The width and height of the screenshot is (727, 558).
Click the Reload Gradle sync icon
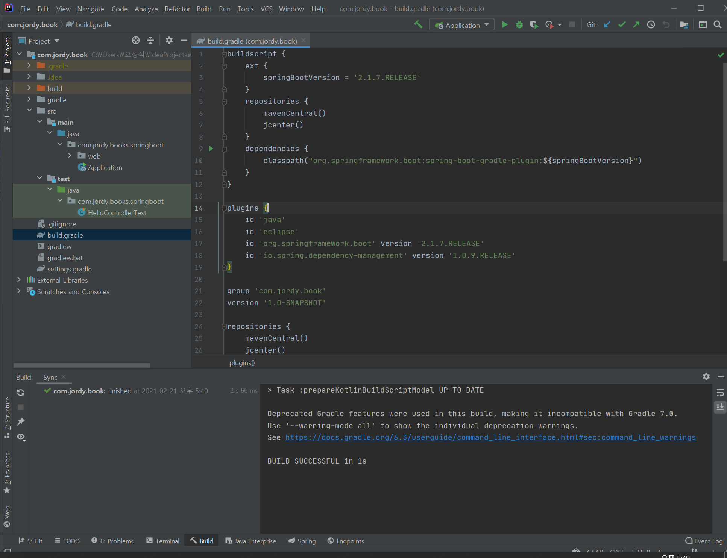tap(21, 393)
